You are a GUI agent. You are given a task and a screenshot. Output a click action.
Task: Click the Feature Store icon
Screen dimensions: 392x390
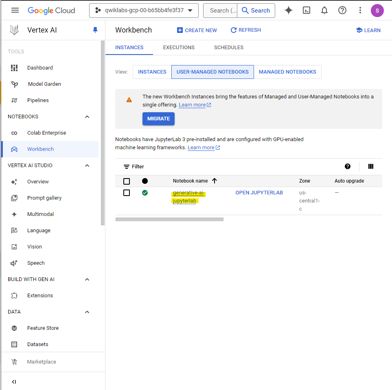(14, 328)
